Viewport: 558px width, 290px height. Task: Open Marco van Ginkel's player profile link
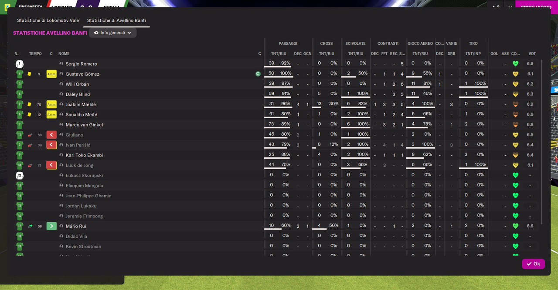[84, 125]
